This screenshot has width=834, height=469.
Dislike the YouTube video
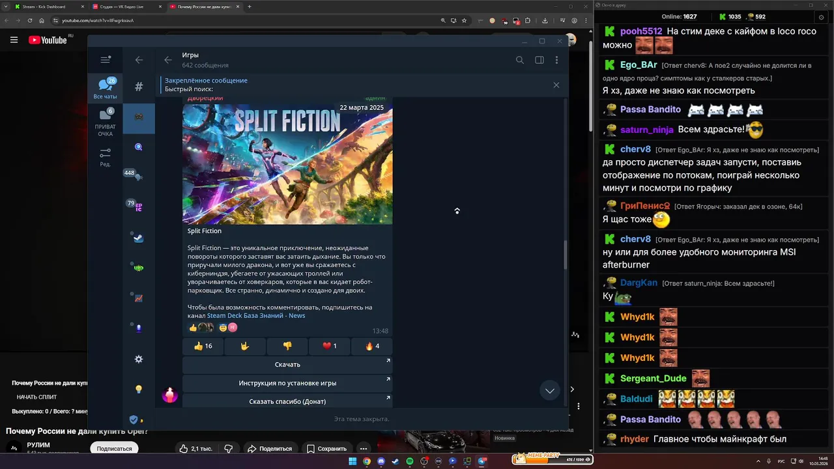coord(229,449)
